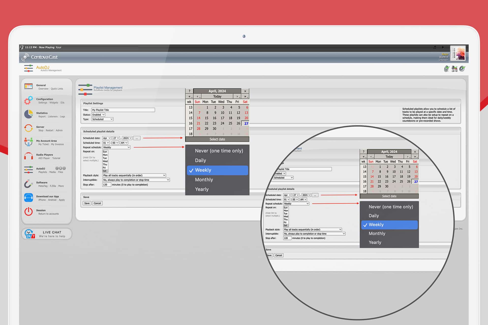Image resolution: width=488 pixels, height=325 pixels.
Task: Open Interruptible dropdown in main form
Action: 136,180
